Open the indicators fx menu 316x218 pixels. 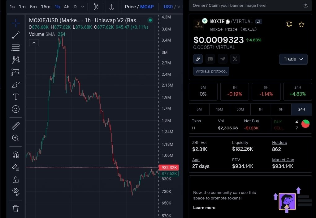pyautogui.click(x=112, y=7)
